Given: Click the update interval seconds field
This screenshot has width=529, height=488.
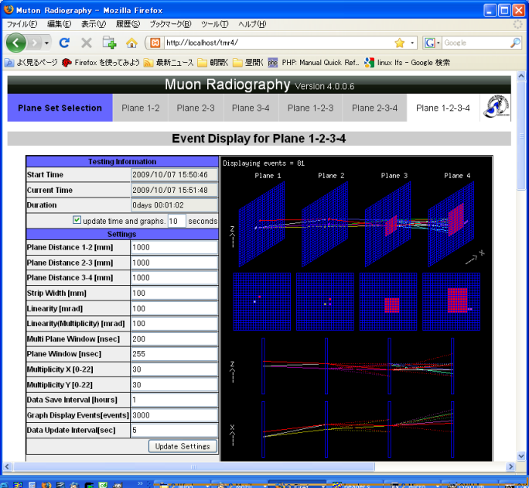Looking at the screenshot, I should (177, 221).
